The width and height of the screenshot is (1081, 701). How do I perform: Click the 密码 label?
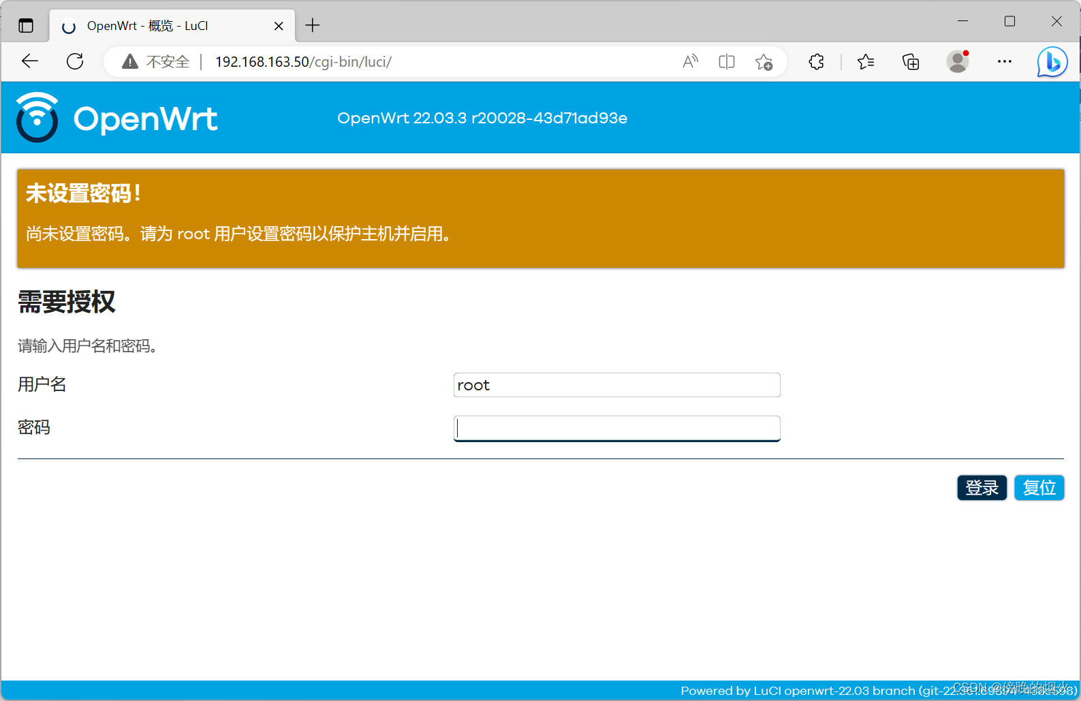tap(34, 428)
